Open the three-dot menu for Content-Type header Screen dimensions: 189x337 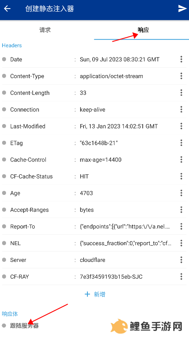point(181,76)
